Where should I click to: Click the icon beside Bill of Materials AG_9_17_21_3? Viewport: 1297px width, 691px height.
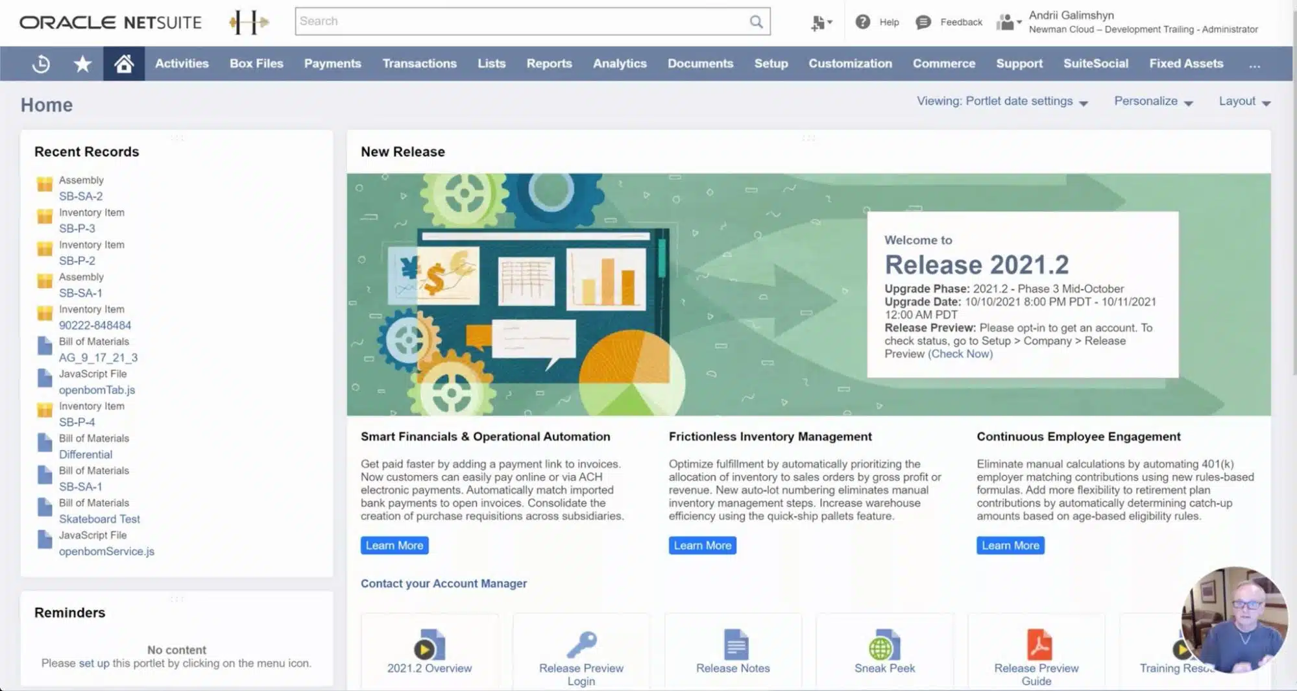click(x=45, y=346)
